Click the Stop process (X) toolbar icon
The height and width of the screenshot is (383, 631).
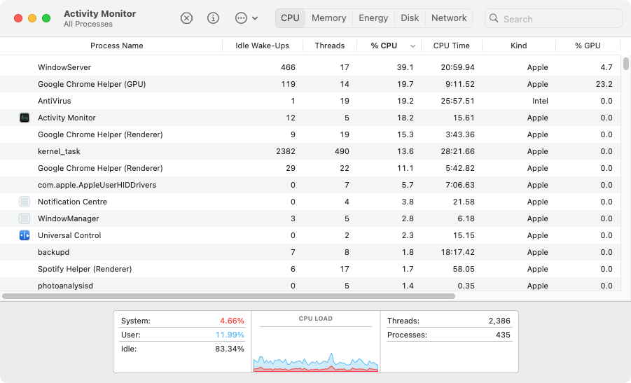186,18
